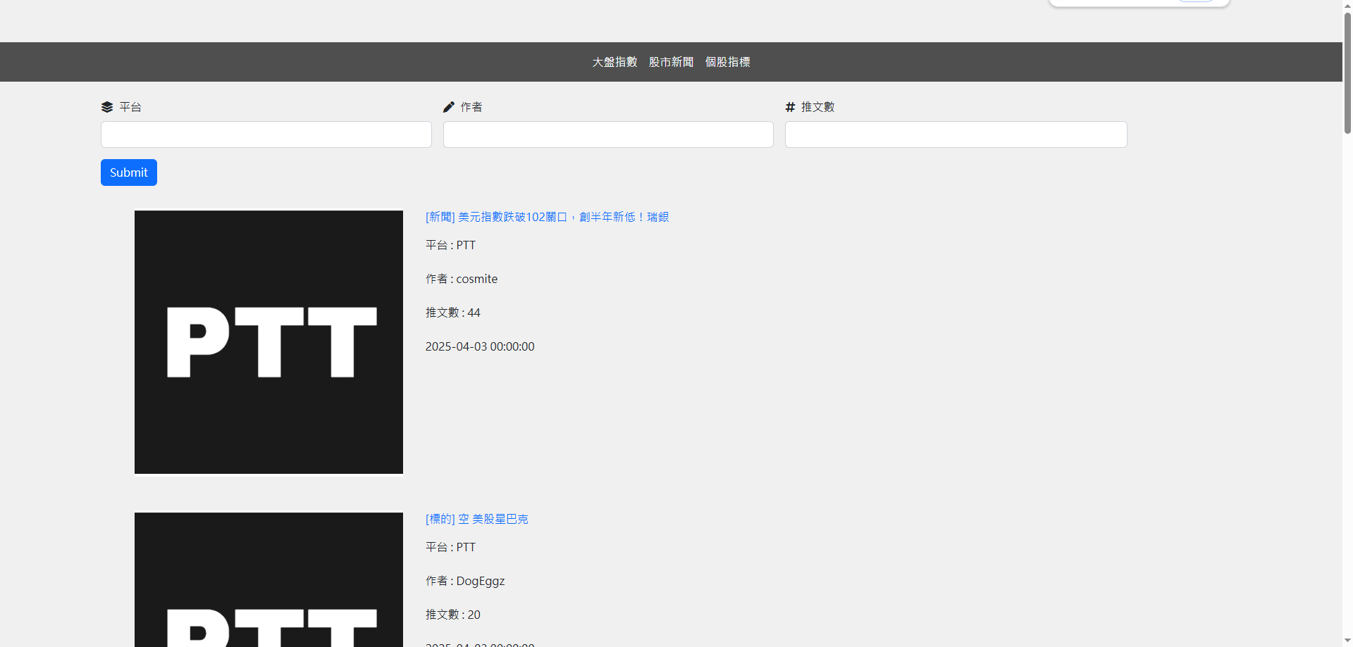Click the 推文數 field label
Image resolution: width=1353 pixels, height=647 pixels.
[x=818, y=107]
